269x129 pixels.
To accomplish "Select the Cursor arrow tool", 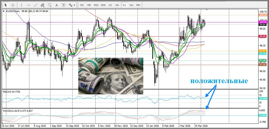I will [6, 5].
